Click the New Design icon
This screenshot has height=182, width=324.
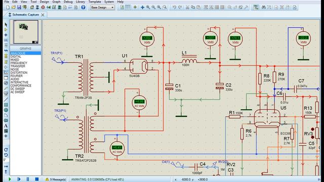pos(8,8)
